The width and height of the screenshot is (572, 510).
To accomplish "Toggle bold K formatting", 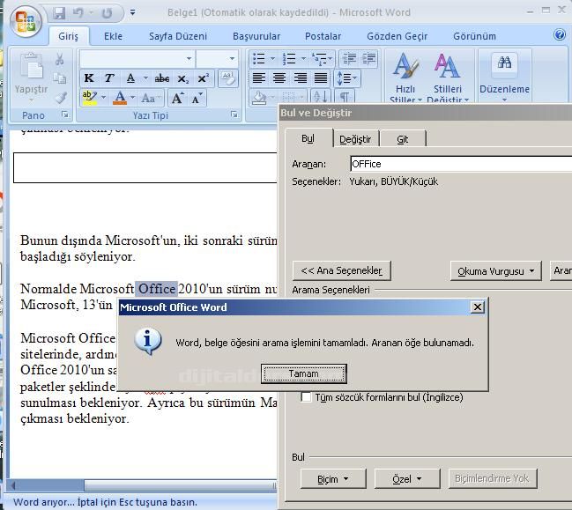I will click(x=89, y=78).
